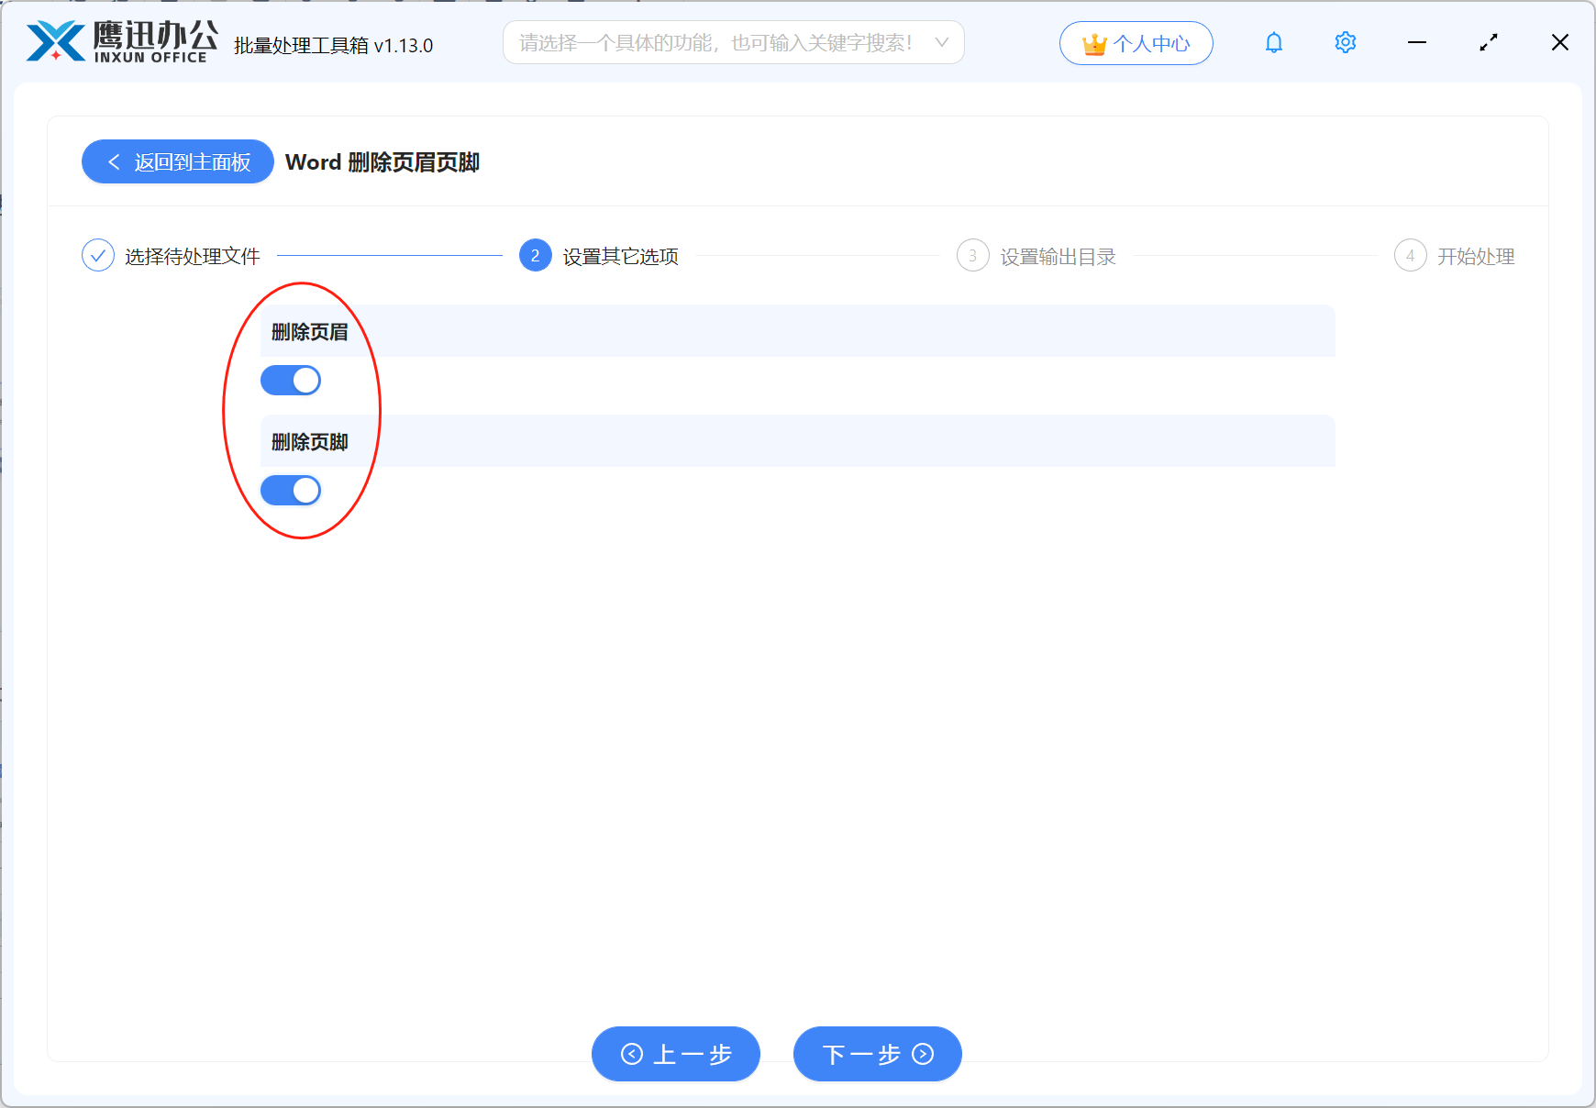The width and height of the screenshot is (1596, 1108).
Task: Click the crown icon in 个人中心
Action: tap(1094, 42)
